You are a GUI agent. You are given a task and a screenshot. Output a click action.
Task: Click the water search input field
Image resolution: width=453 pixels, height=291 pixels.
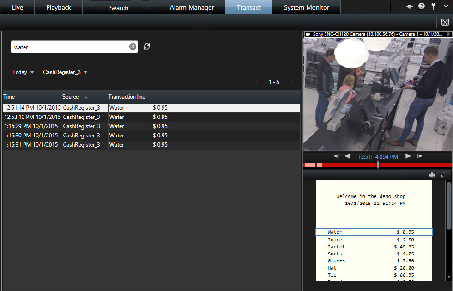coord(69,47)
